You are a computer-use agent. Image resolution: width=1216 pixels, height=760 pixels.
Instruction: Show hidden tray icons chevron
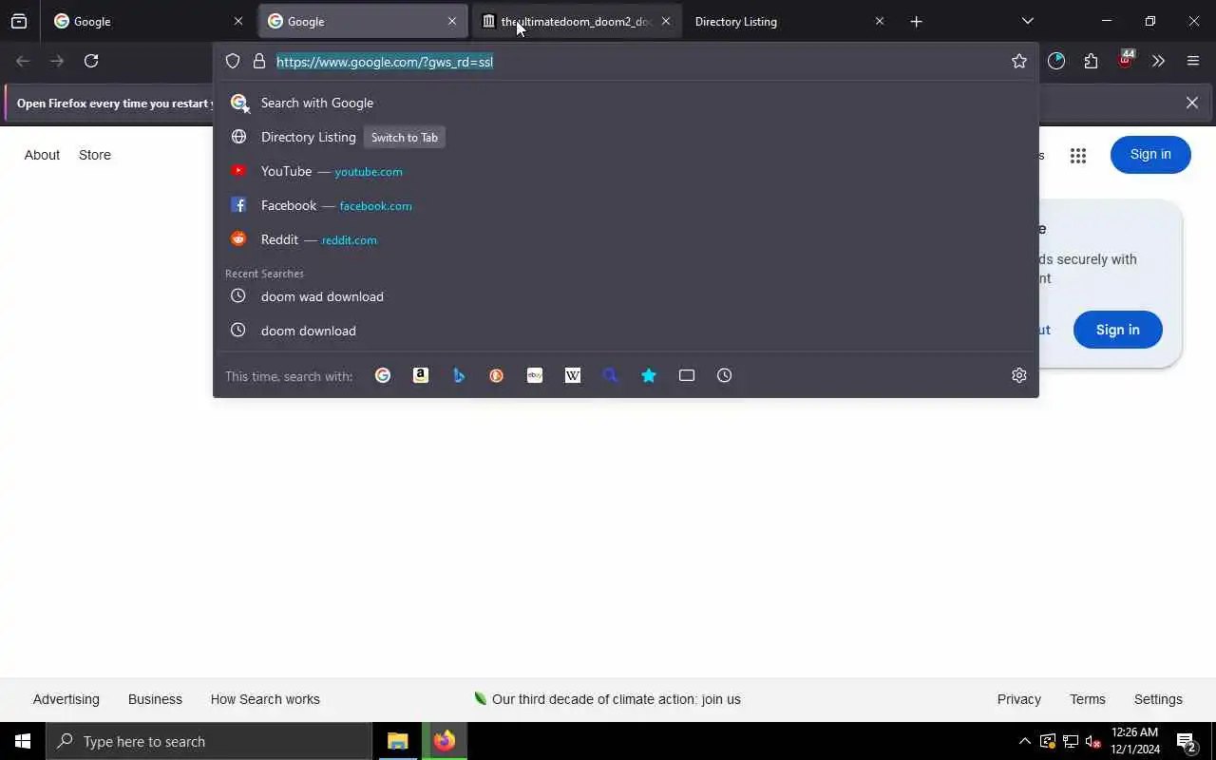[x=1024, y=741]
